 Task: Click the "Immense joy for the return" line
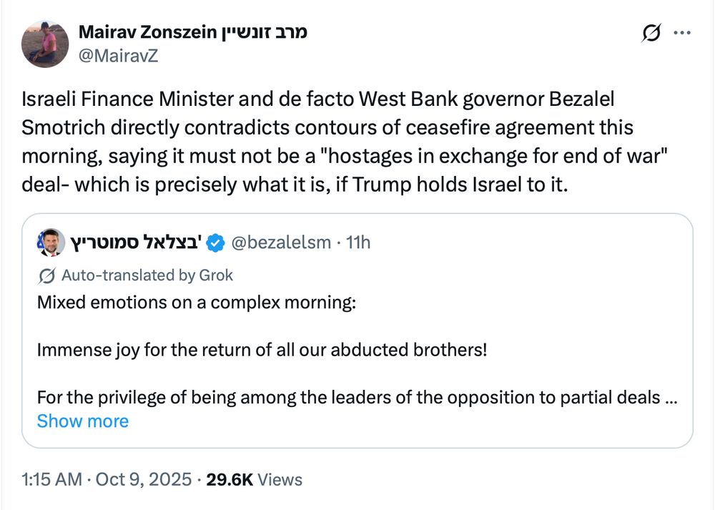261,350
